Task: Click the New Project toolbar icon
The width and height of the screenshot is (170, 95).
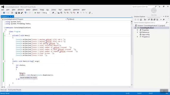Action: pyautogui.click(x=12, y=13)
